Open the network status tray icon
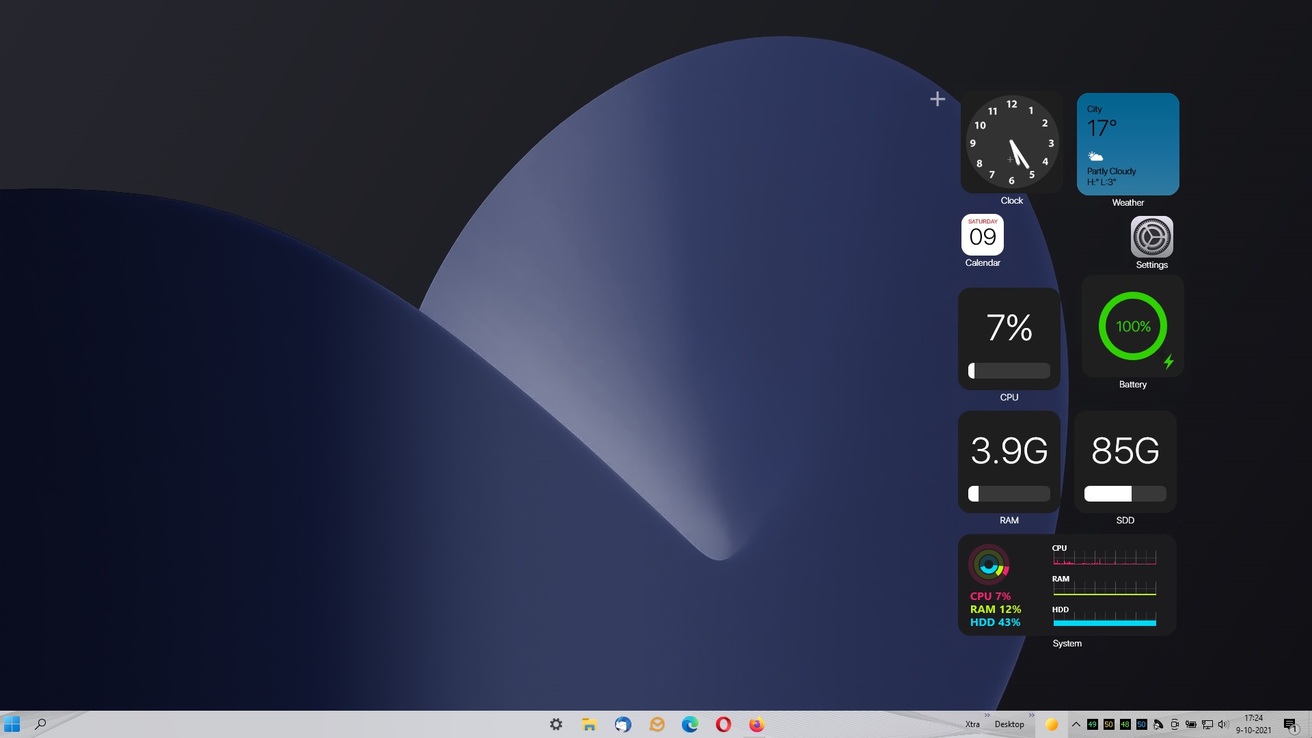Viewport: 1312px width, 738px height. [x=1207, y=724]
